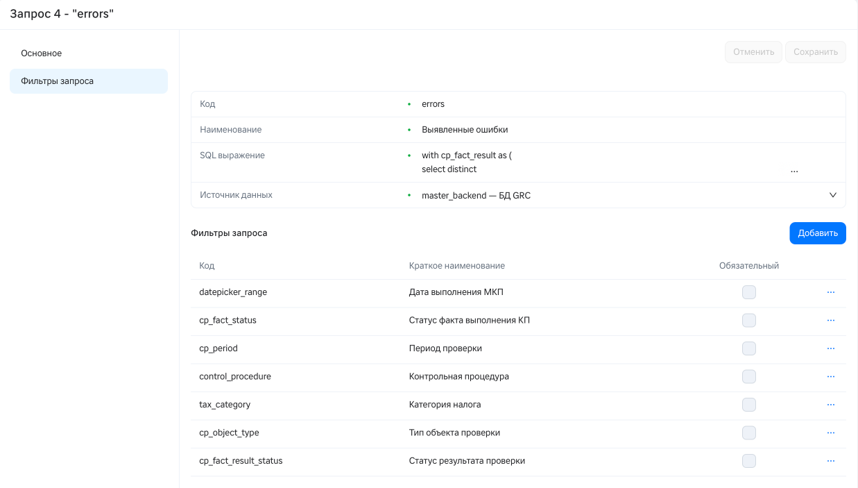The image size is (858, 488).
Task: Click the Отменить button
Action: [754, 52]
